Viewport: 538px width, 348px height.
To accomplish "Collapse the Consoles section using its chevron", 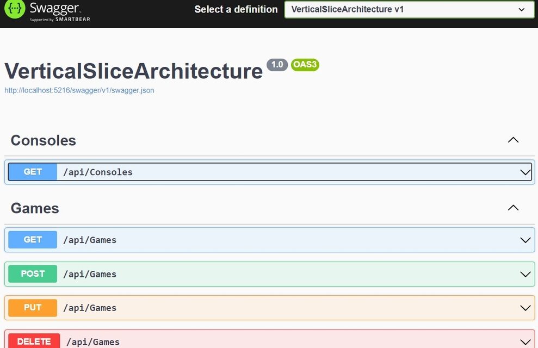I will [512, 140].
